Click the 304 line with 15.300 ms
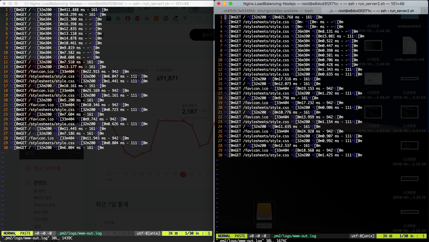Screen dimensions: 429x242 [x=56, y=19]
